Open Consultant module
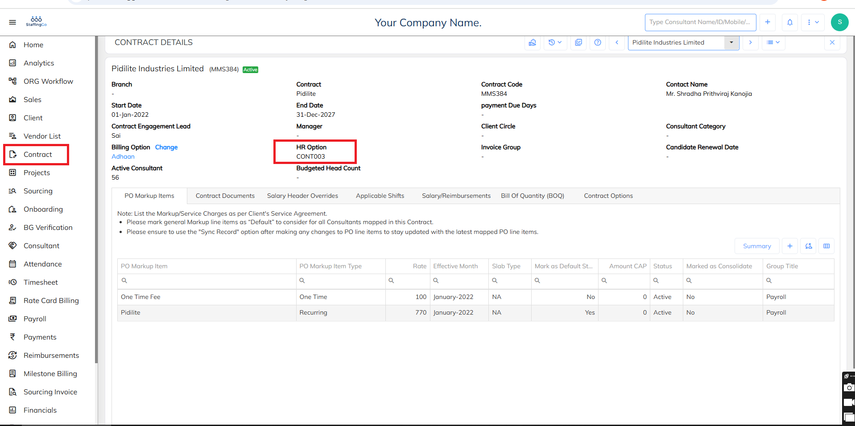855x426 pixels. pos(41,246)
